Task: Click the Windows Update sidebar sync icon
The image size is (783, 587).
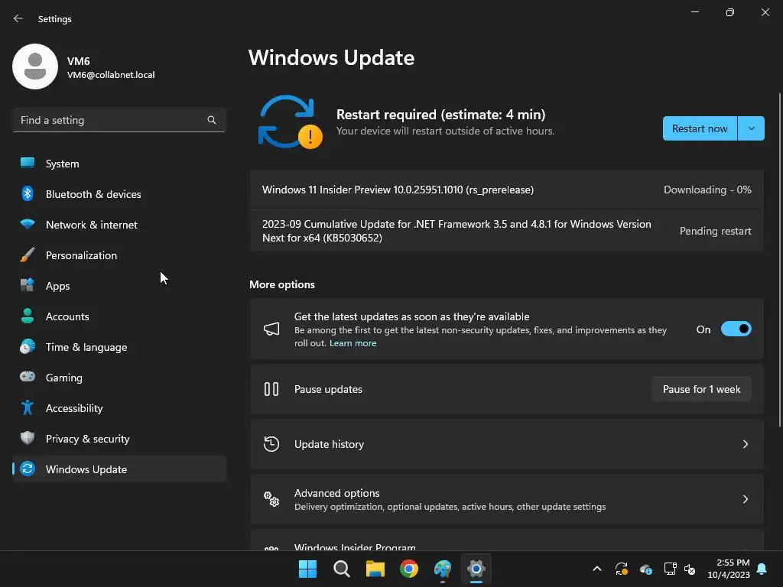Action: [x=28, y=469]
